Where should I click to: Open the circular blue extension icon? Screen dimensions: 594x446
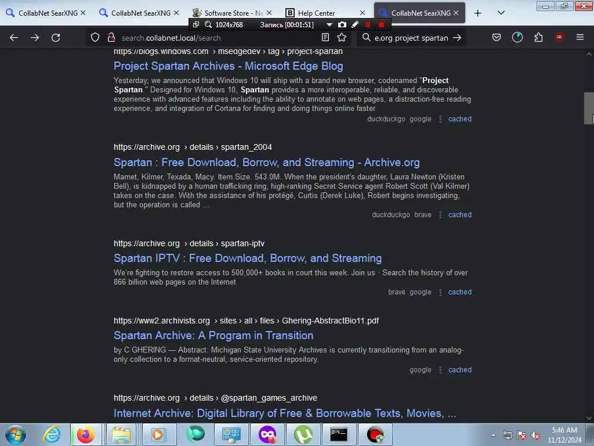tap(517, 37)
